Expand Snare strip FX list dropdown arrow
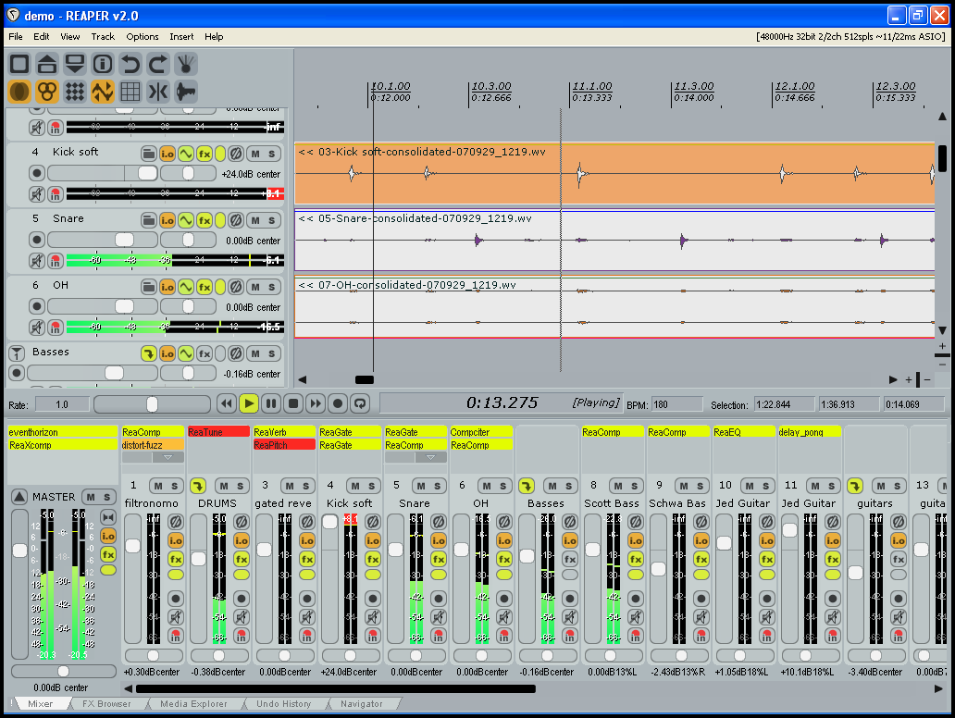Viewport: 955px width, 718px height. 430,457
